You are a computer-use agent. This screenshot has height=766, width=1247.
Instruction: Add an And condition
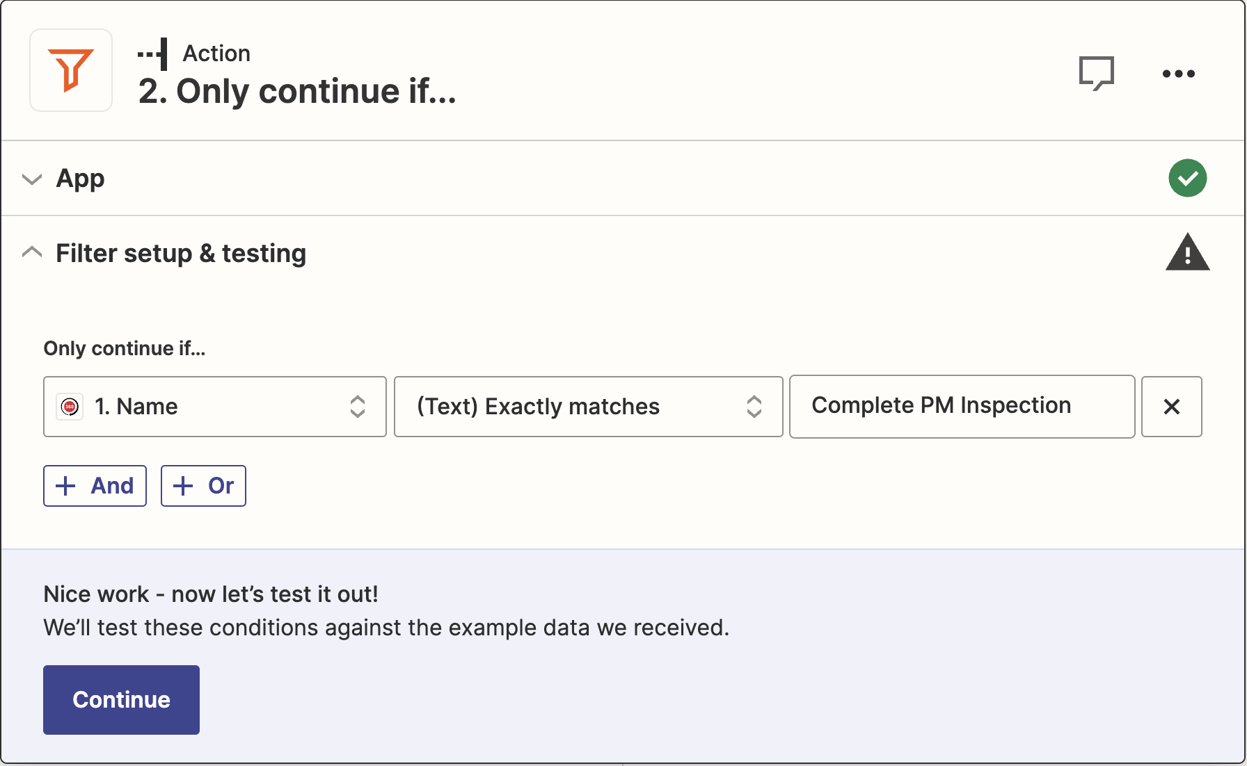tap(95, 486)
